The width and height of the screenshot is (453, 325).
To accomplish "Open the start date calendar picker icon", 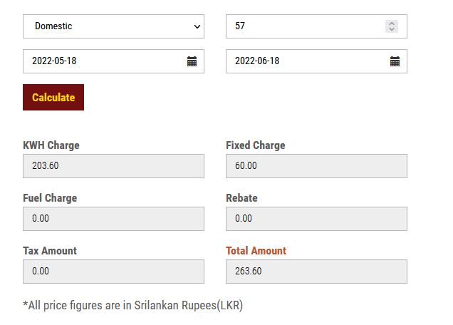I will pyautogui.click(x=192, y=61).
